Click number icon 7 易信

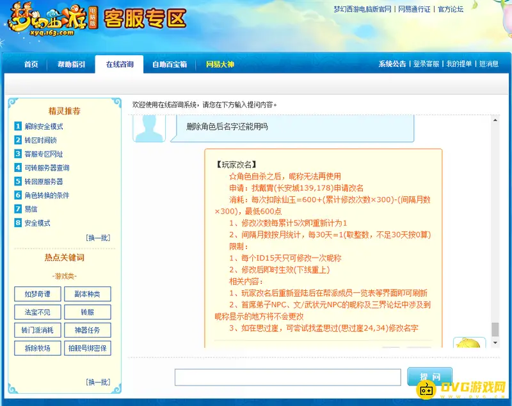[x=18, y=208]
